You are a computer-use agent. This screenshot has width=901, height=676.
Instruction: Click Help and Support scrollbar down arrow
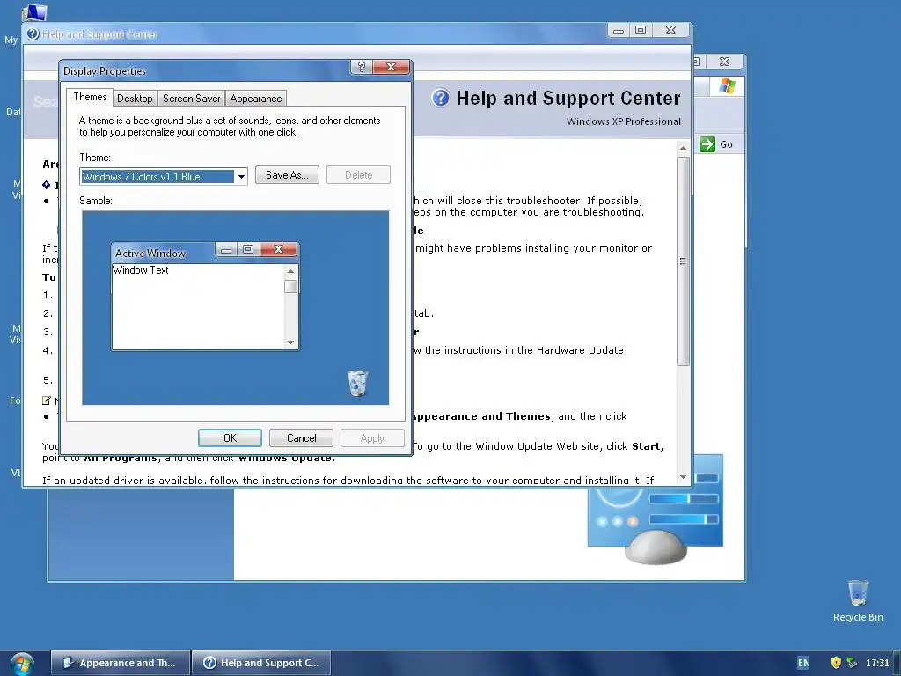point(683,476)
